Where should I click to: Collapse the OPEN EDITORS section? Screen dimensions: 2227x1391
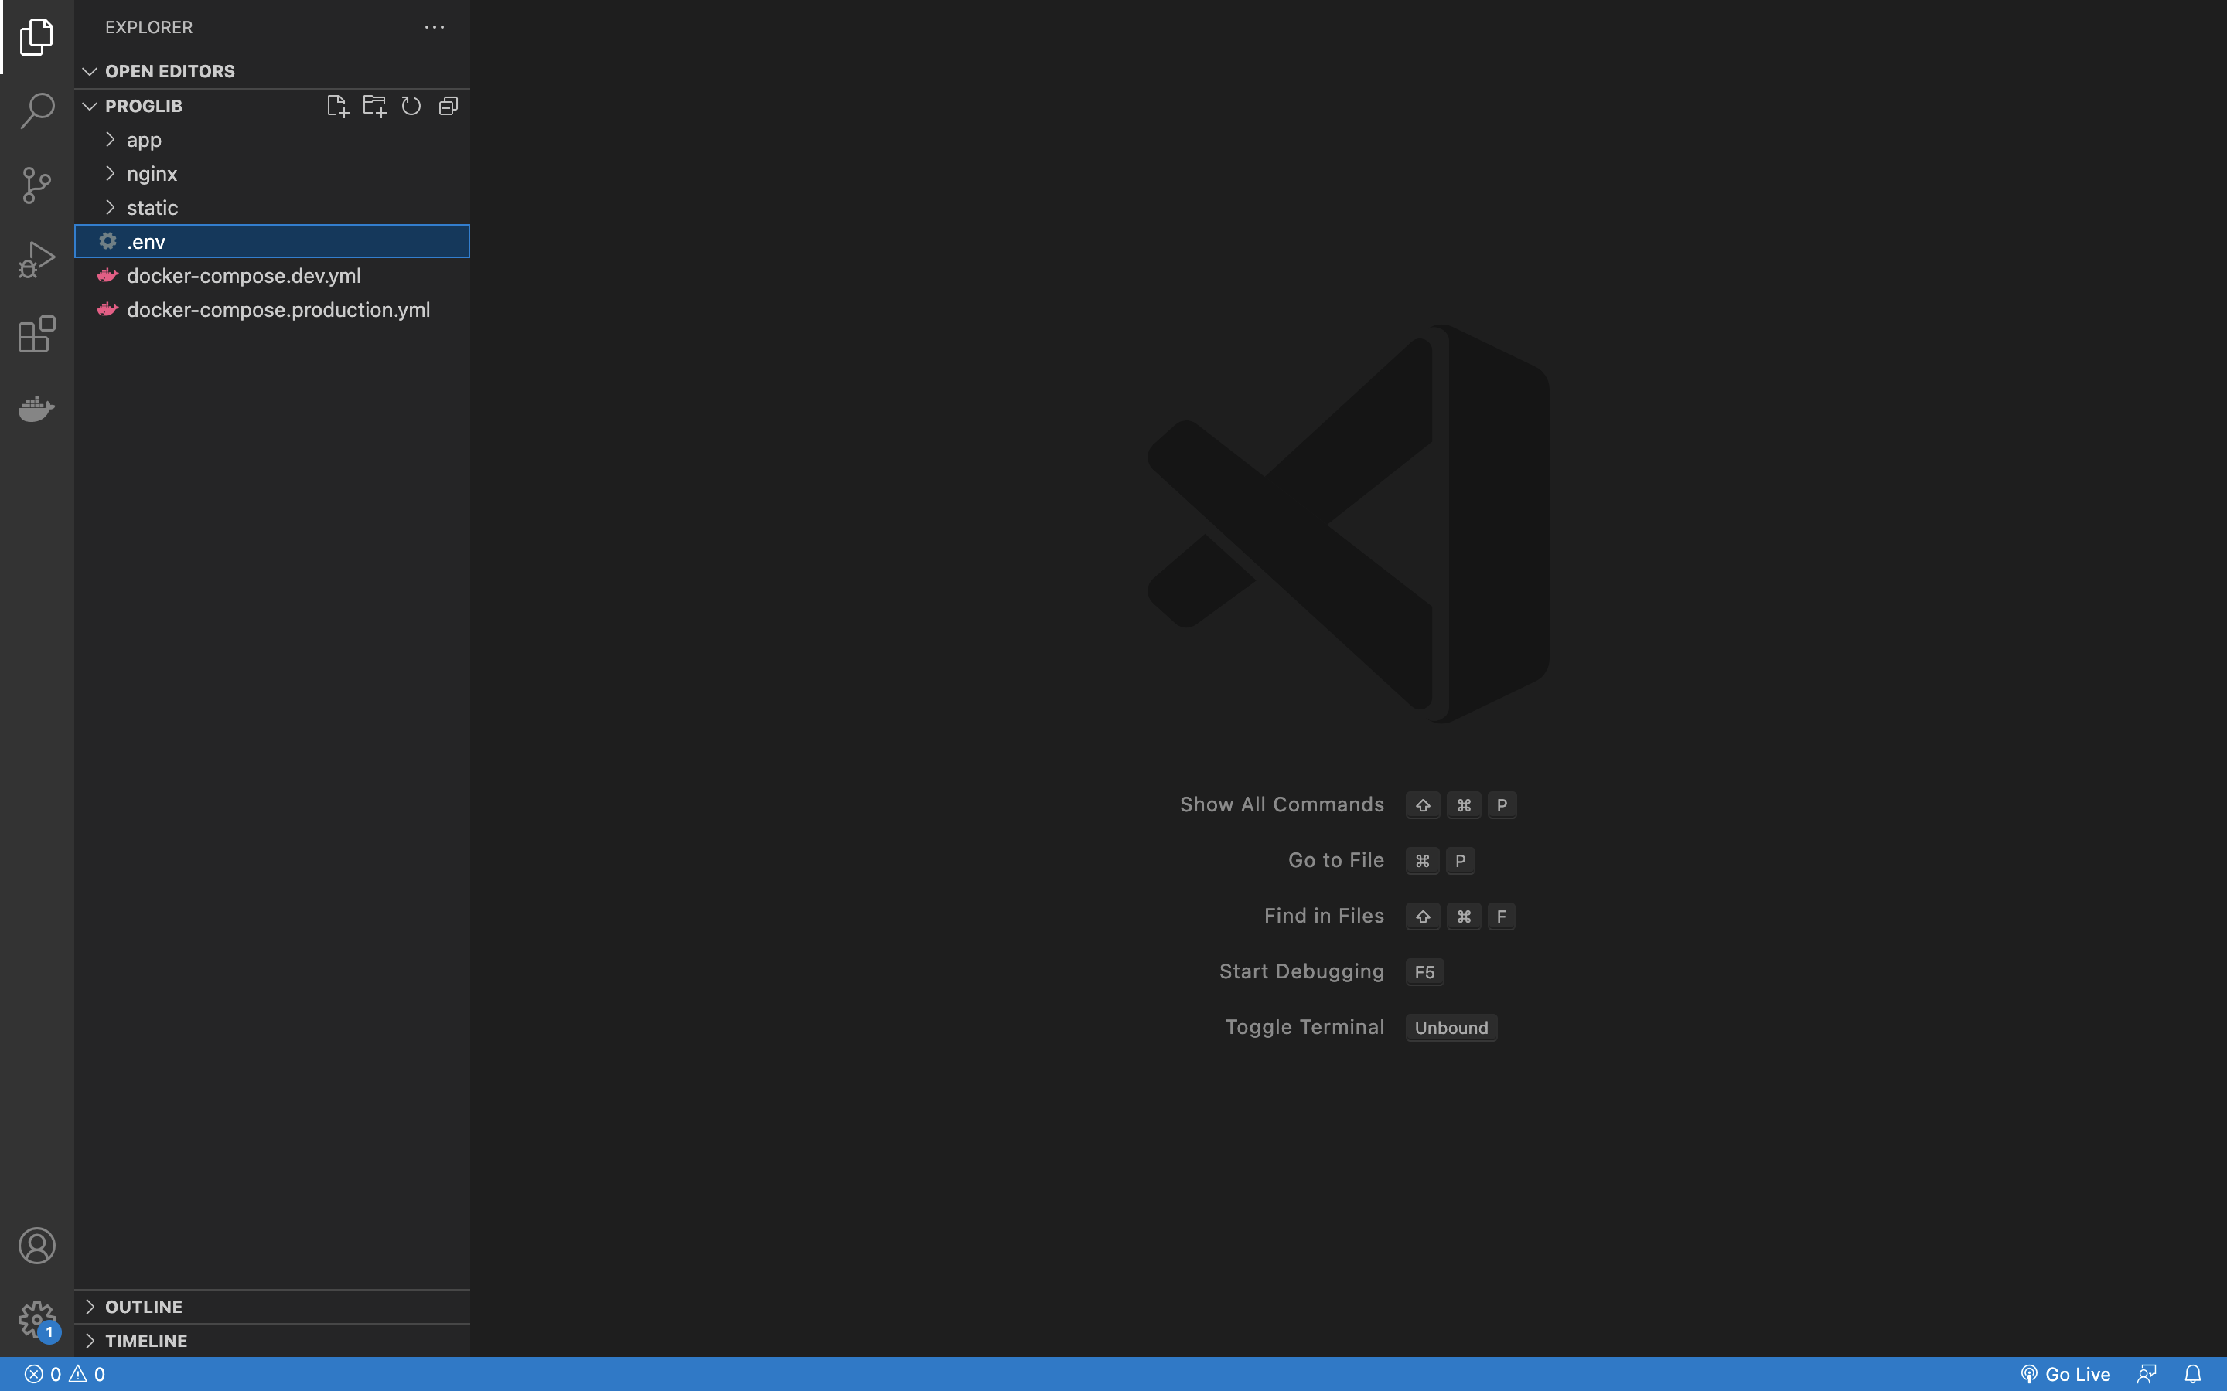tap(271, 71)
